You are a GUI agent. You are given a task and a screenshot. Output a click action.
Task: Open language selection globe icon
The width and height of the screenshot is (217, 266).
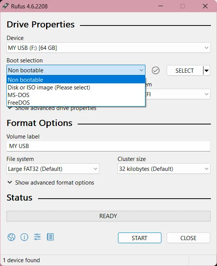(x=11, y=237)
